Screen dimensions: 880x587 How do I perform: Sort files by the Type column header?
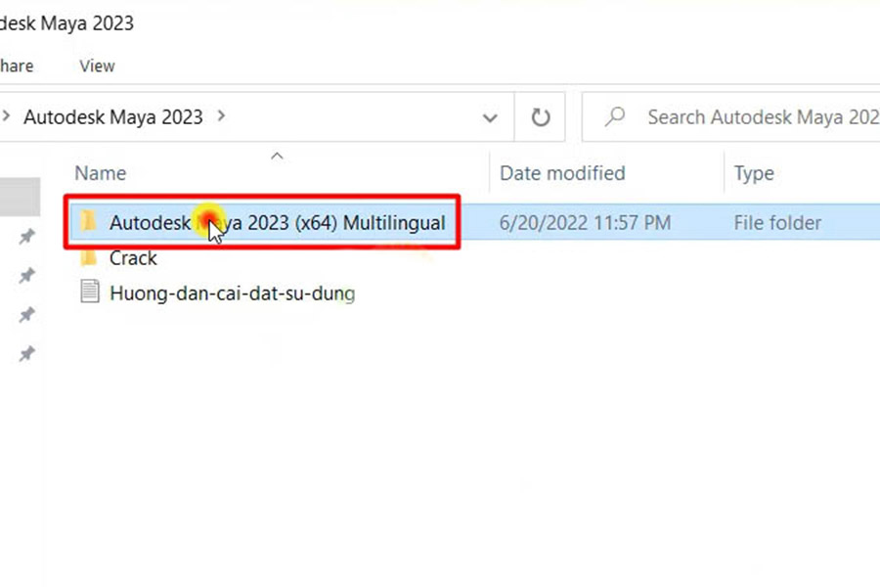753,172
